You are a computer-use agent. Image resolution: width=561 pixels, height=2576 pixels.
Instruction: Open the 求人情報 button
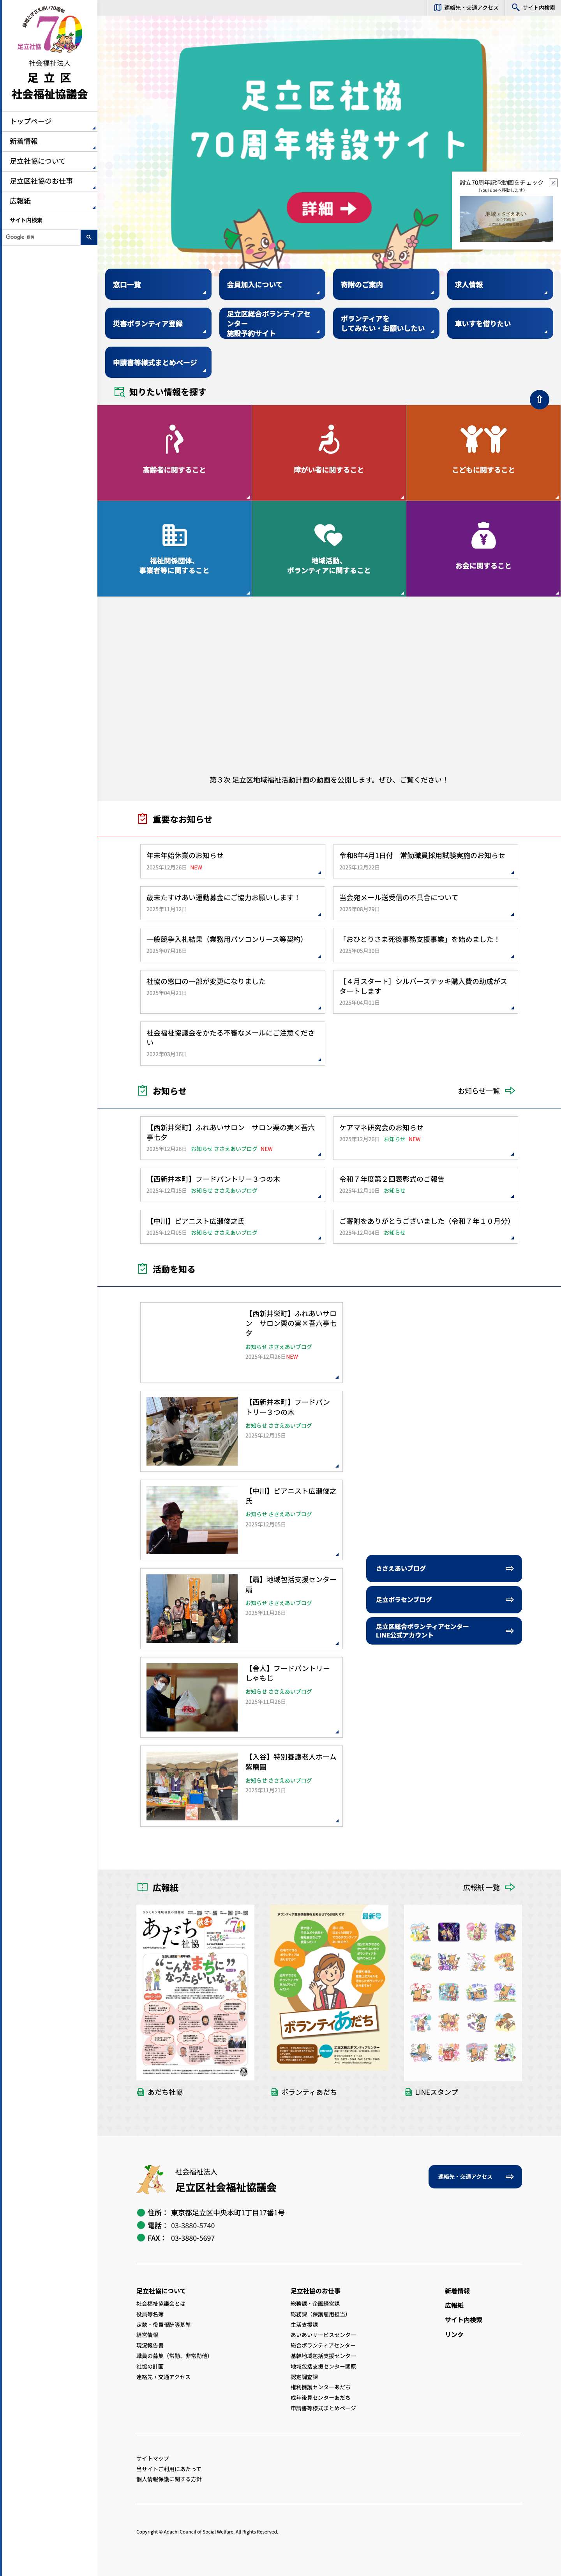[500, 284]
